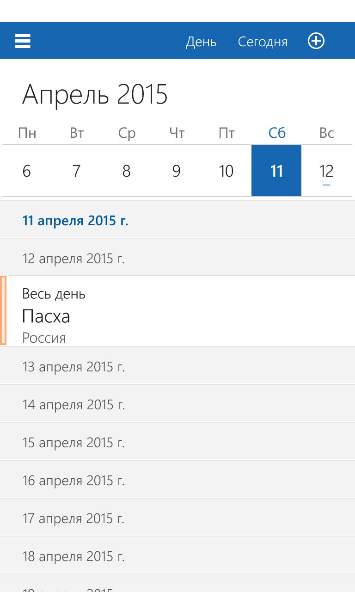
Task: Select day 10 in the week strip
Action: 226,171
